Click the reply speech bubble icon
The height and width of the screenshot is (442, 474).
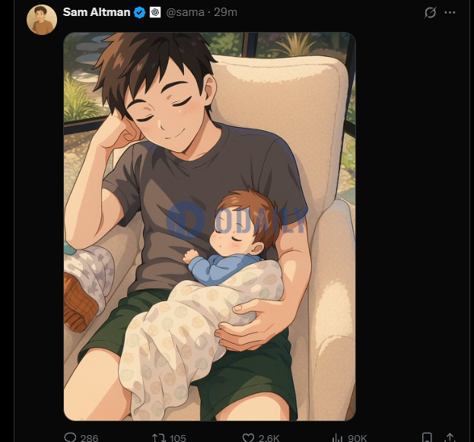pyautogui.click(x=70, y=437)
